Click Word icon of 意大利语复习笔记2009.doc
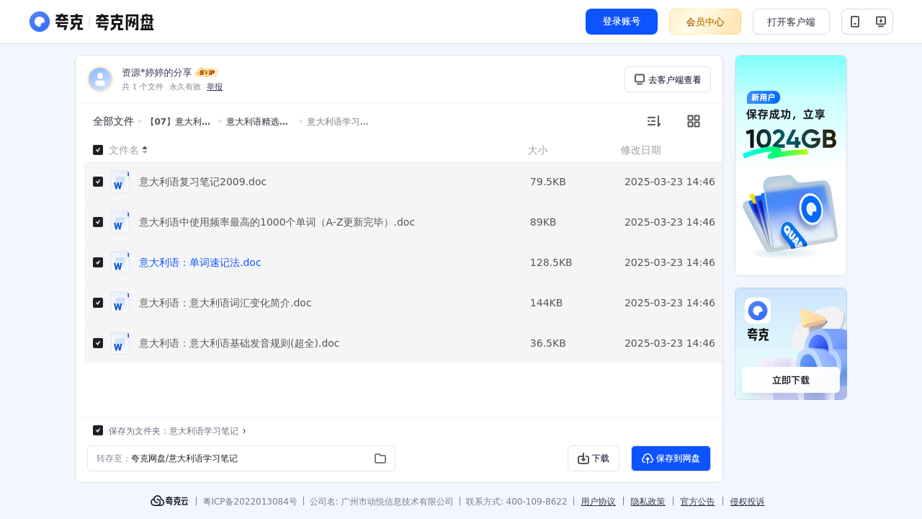This screenshot has height=519, width=922. (120, 182)
